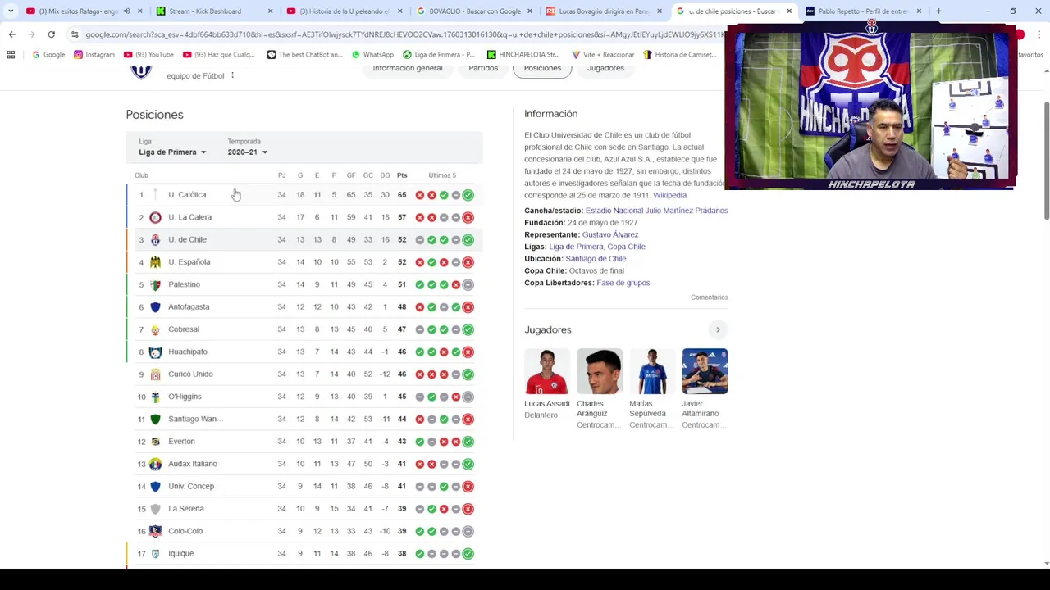
Task: Click the La Serena table row name
Action: [186, 509]
